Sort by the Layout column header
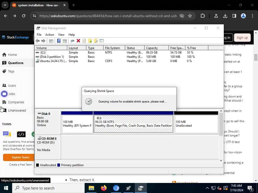Viewport: 258px width, 193px height. 77,48
